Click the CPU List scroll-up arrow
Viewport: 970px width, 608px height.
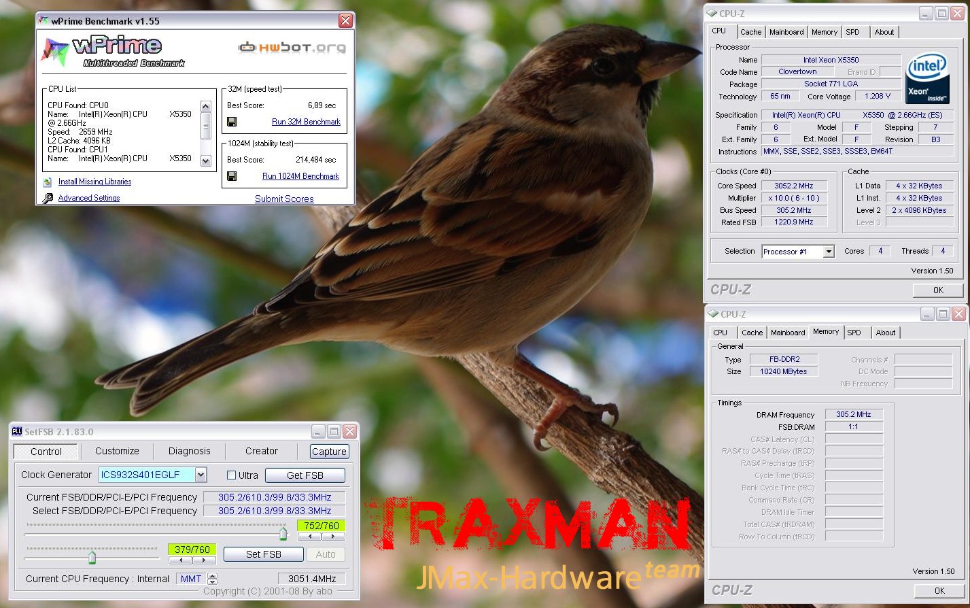coord(205,106)
